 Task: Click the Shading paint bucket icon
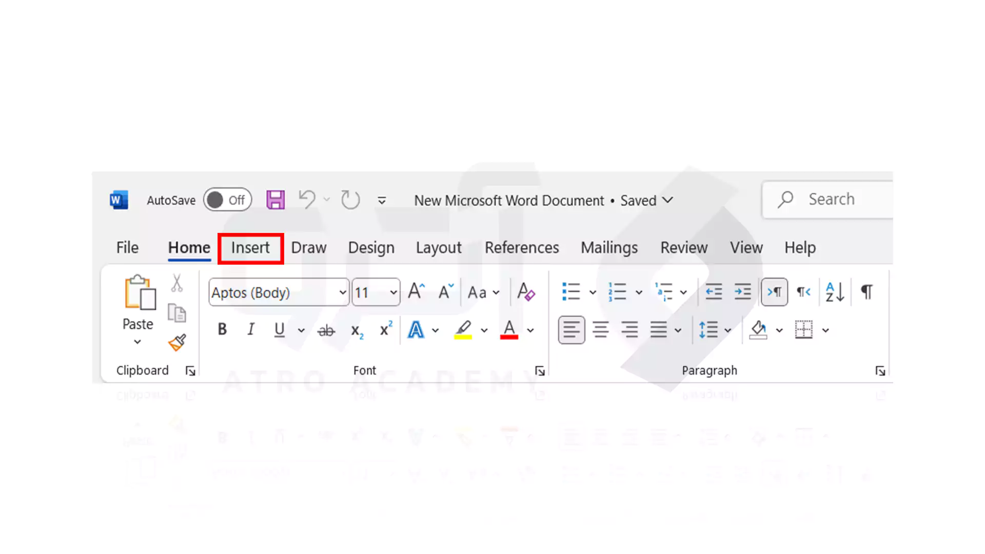758,330
